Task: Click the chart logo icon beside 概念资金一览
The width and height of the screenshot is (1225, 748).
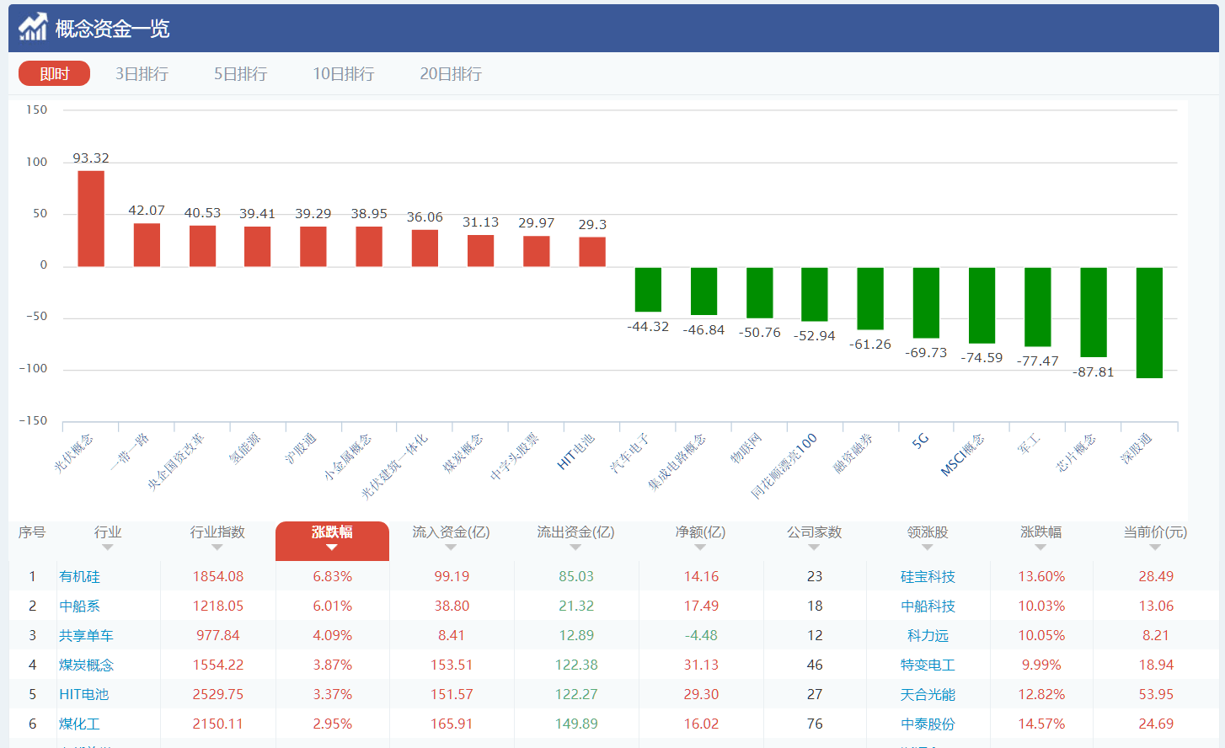Action: click(x=33, y=27)
